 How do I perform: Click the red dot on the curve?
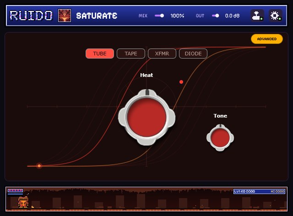point(181,82)
